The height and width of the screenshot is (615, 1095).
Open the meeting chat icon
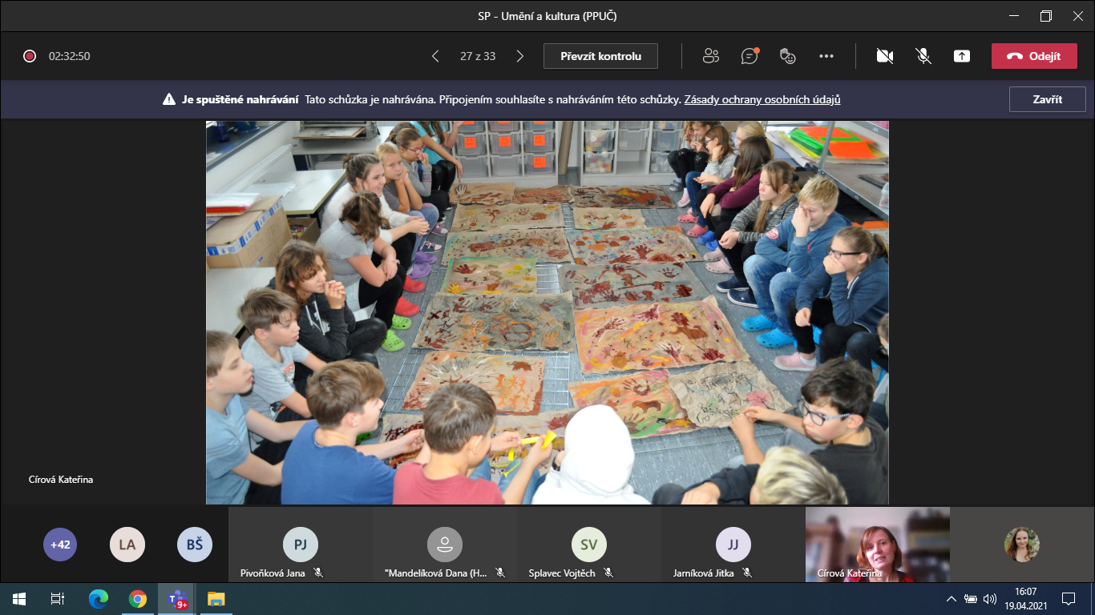coord(750,56)
